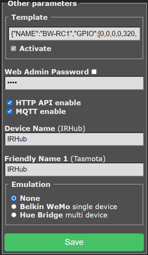Focus the Device Name input box

pyautogui.click(x=74, y=139)
